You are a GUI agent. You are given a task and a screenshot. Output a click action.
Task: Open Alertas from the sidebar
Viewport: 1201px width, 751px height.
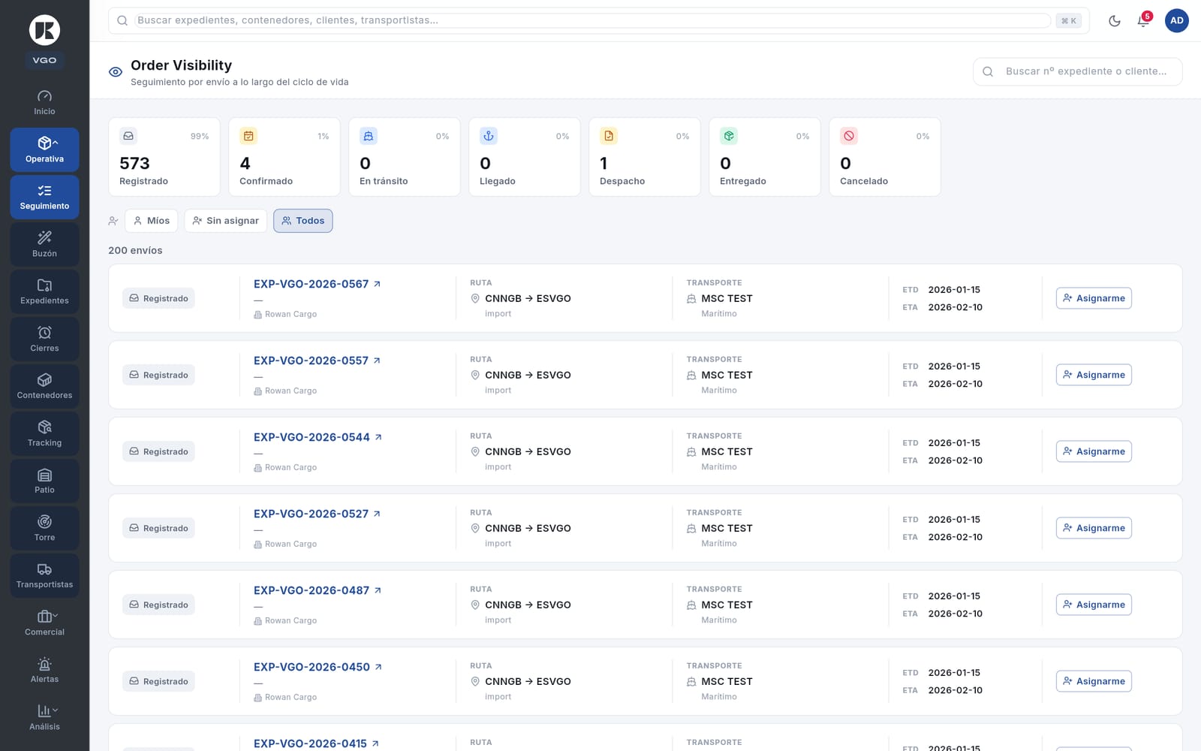pos(44,671)
